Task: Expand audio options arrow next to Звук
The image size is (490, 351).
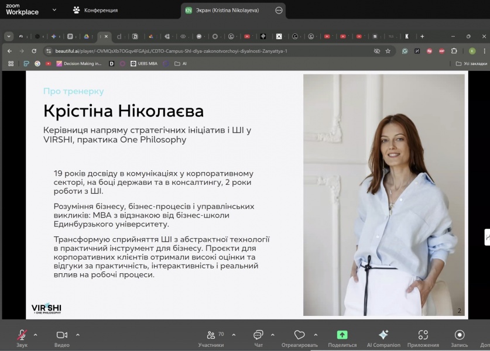Action: [x=36, y=335]
